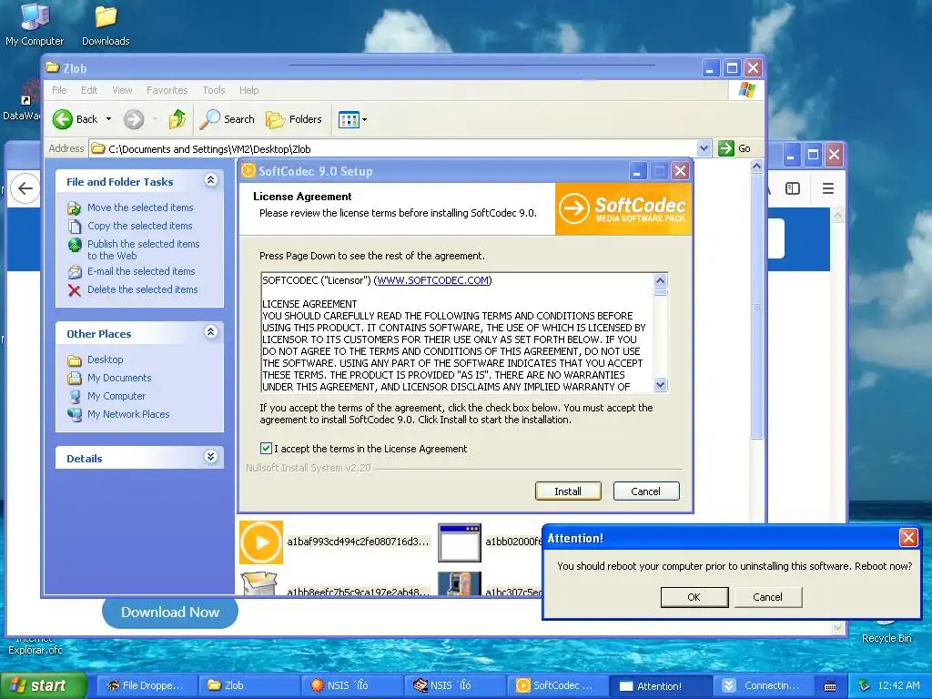Click Cancel in Attention dialog
The image size is (932, 699).
(x=767, y=597)
